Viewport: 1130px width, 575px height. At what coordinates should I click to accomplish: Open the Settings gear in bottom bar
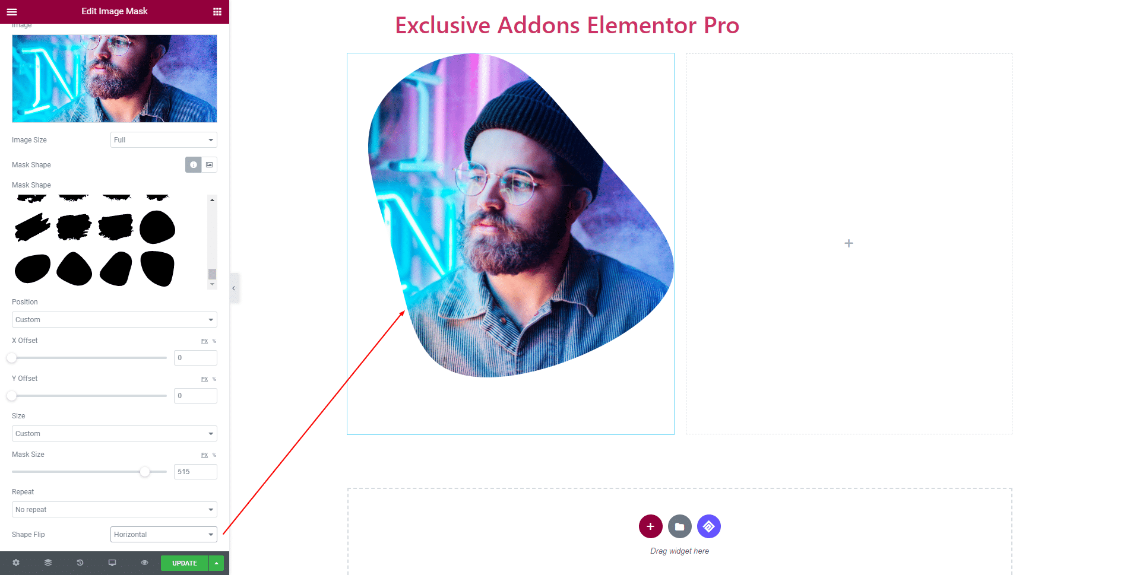tap(16, 563)
